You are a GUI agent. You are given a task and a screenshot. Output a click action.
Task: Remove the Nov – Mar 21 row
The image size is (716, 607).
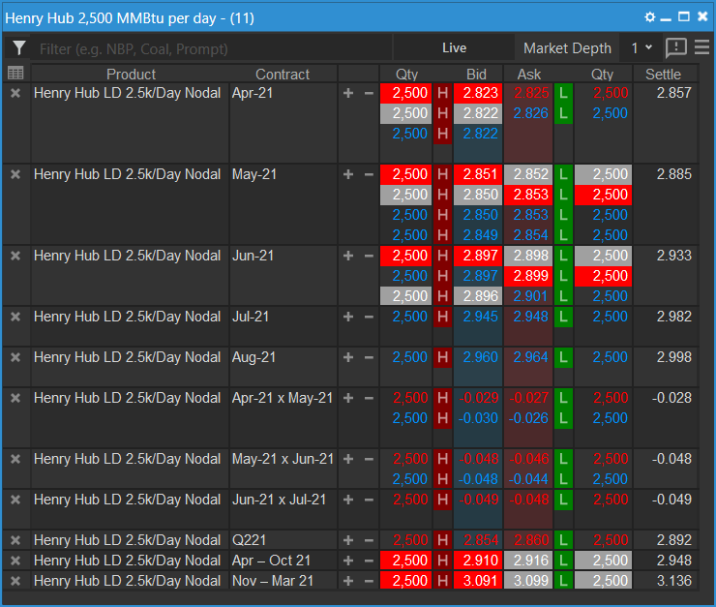[15, 581]
